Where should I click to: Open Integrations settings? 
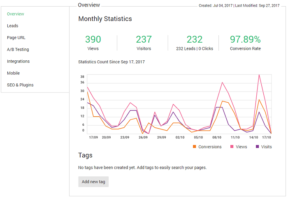point(18,62)
